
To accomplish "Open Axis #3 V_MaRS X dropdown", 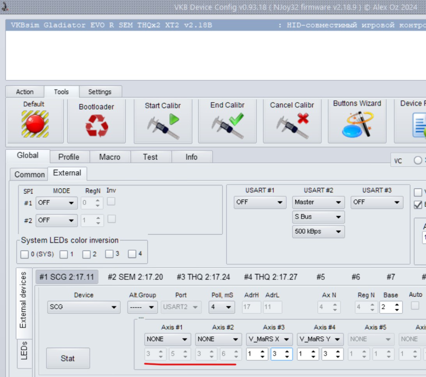I will click(x=269, y=339).
